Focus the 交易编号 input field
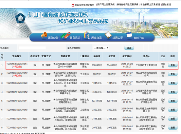181x134 pixels. (x=32, y=48)
